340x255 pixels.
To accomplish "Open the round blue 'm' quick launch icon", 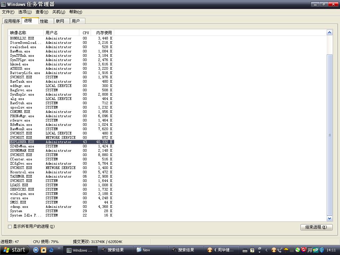I will (x=36, y=250).
